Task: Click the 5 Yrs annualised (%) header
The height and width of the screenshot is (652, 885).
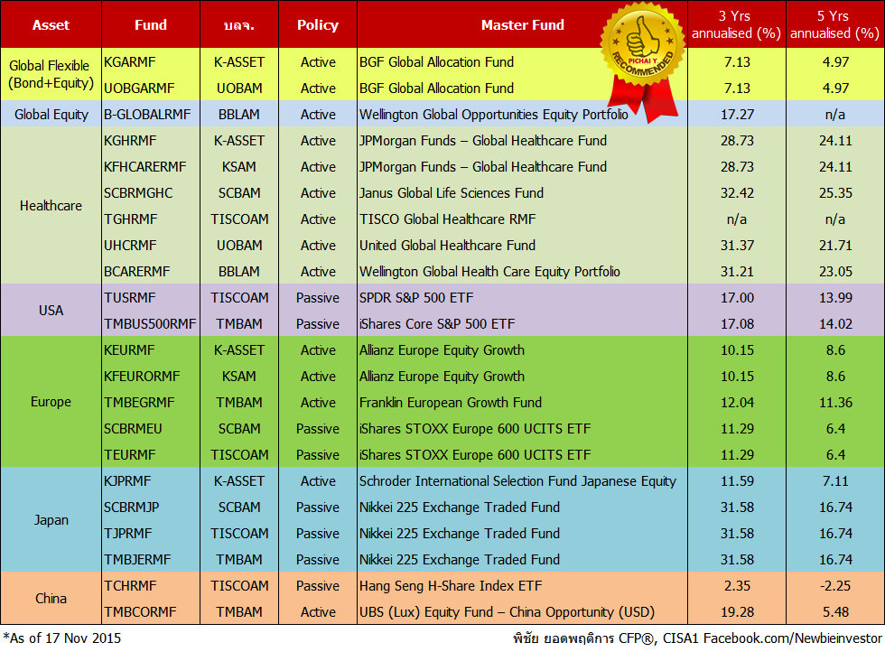Action: [835, 25]
